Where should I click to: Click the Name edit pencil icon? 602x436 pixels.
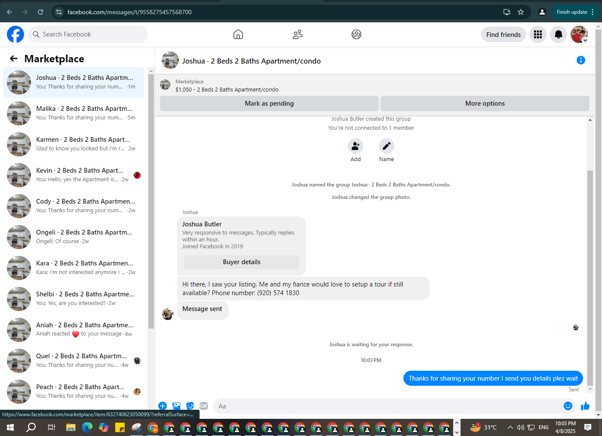tap(387, 146)
